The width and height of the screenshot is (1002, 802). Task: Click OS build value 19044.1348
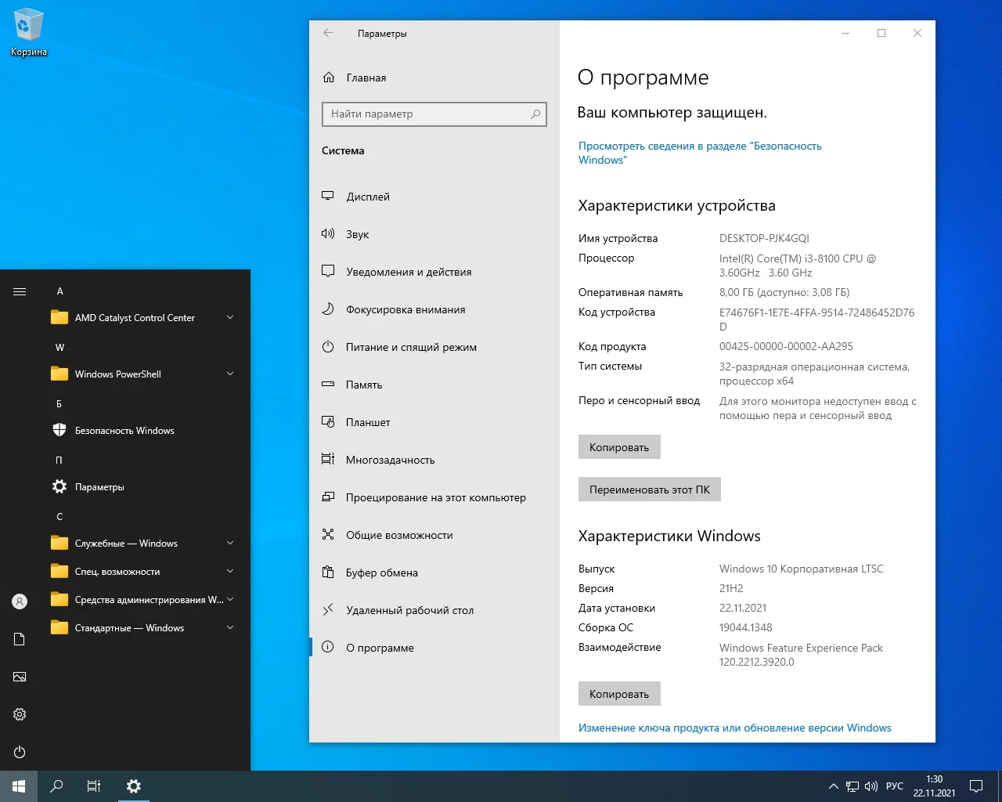(746, 627)
